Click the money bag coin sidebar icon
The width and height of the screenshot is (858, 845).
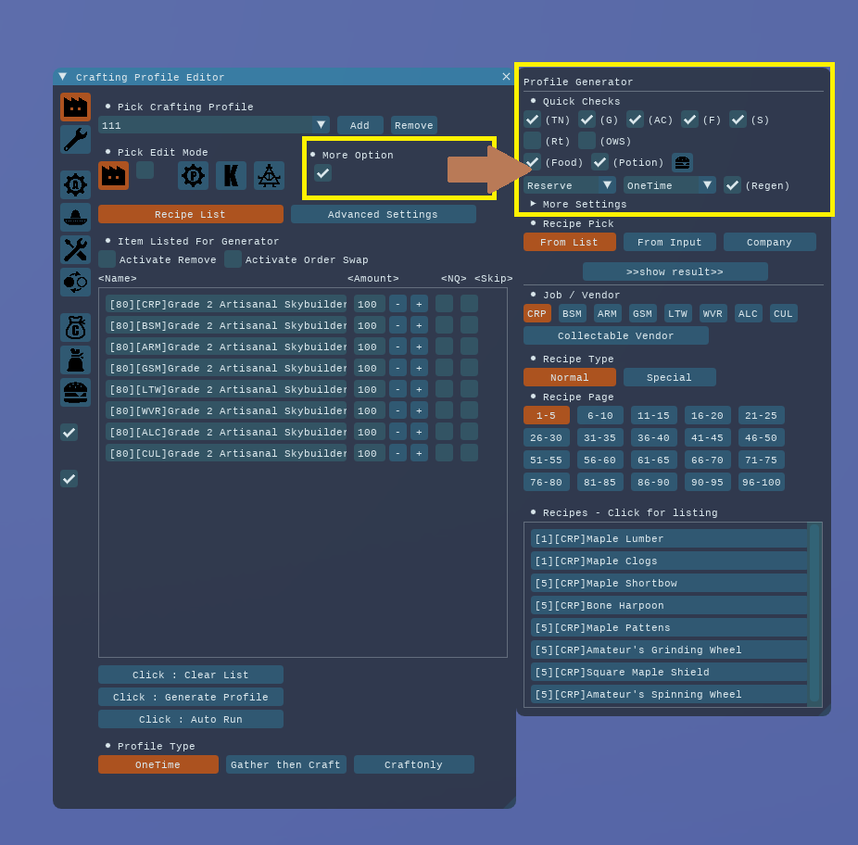pos(75,327)
